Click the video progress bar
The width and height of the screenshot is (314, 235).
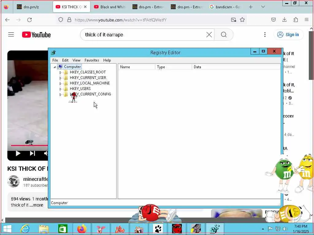[29, 145]
